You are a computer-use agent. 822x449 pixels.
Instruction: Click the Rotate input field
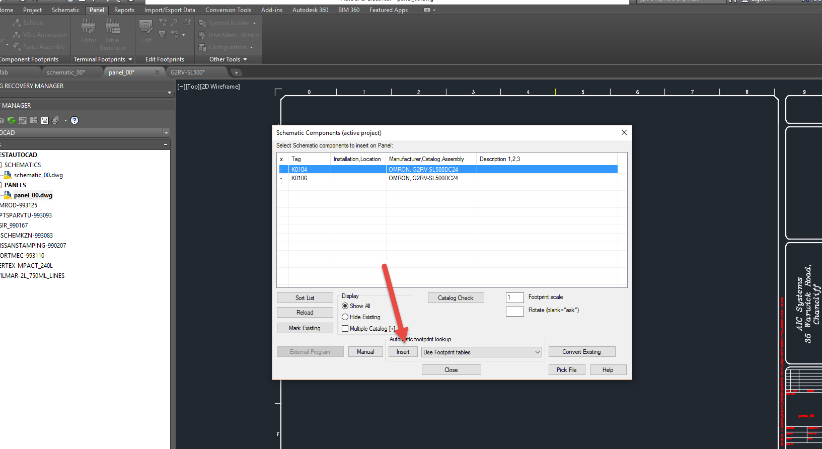514,311
